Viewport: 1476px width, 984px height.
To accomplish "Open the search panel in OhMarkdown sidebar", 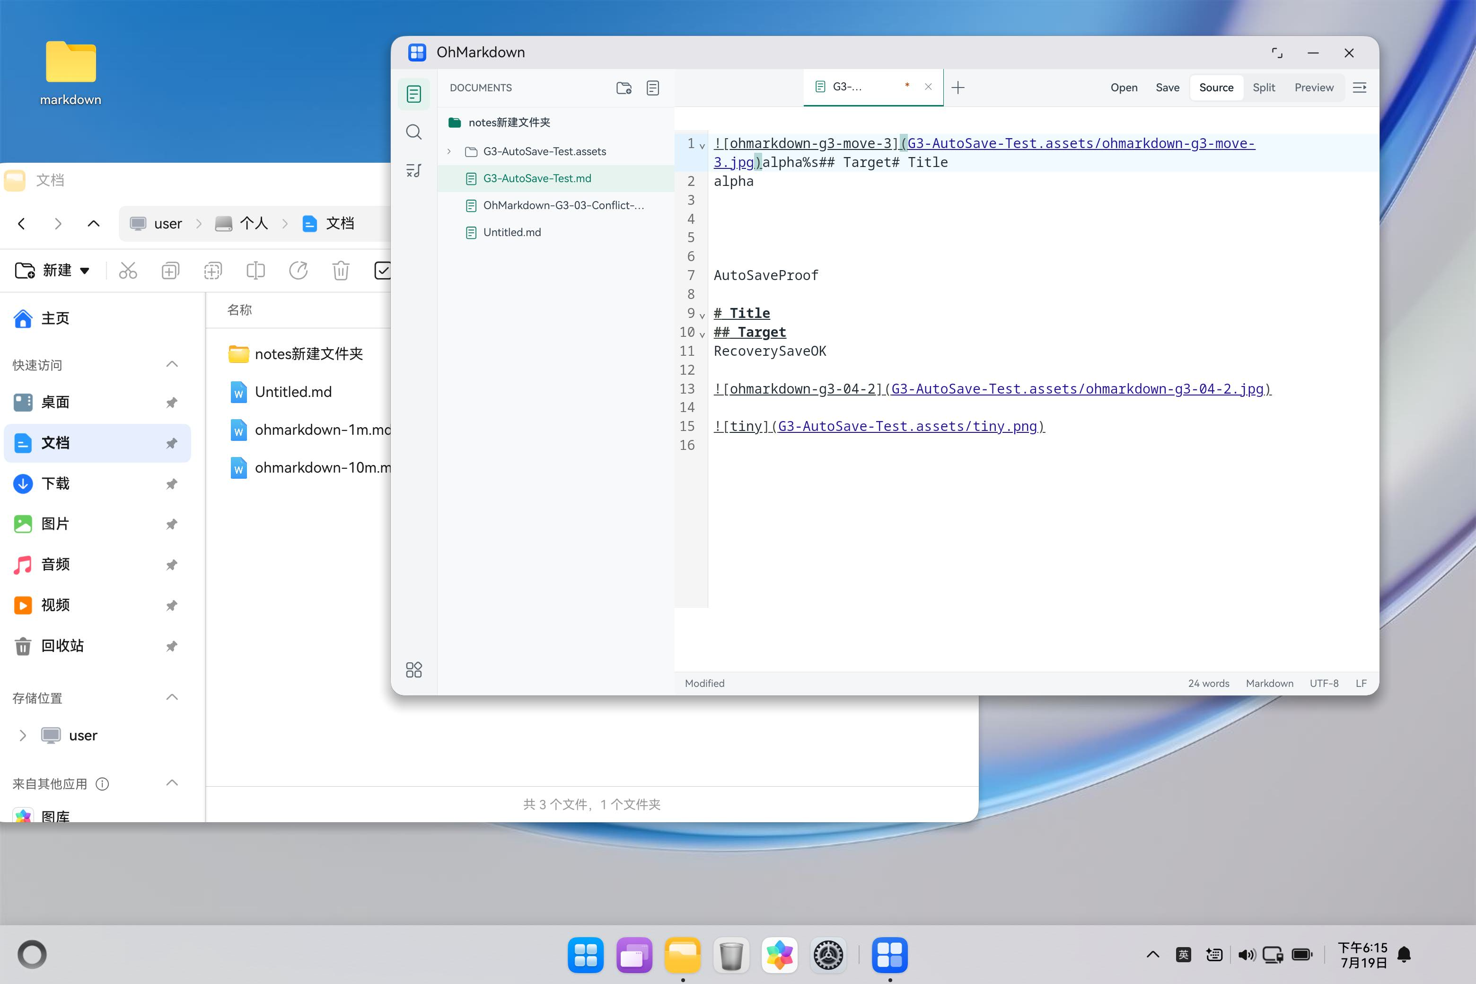I will (x=413, y=132).
